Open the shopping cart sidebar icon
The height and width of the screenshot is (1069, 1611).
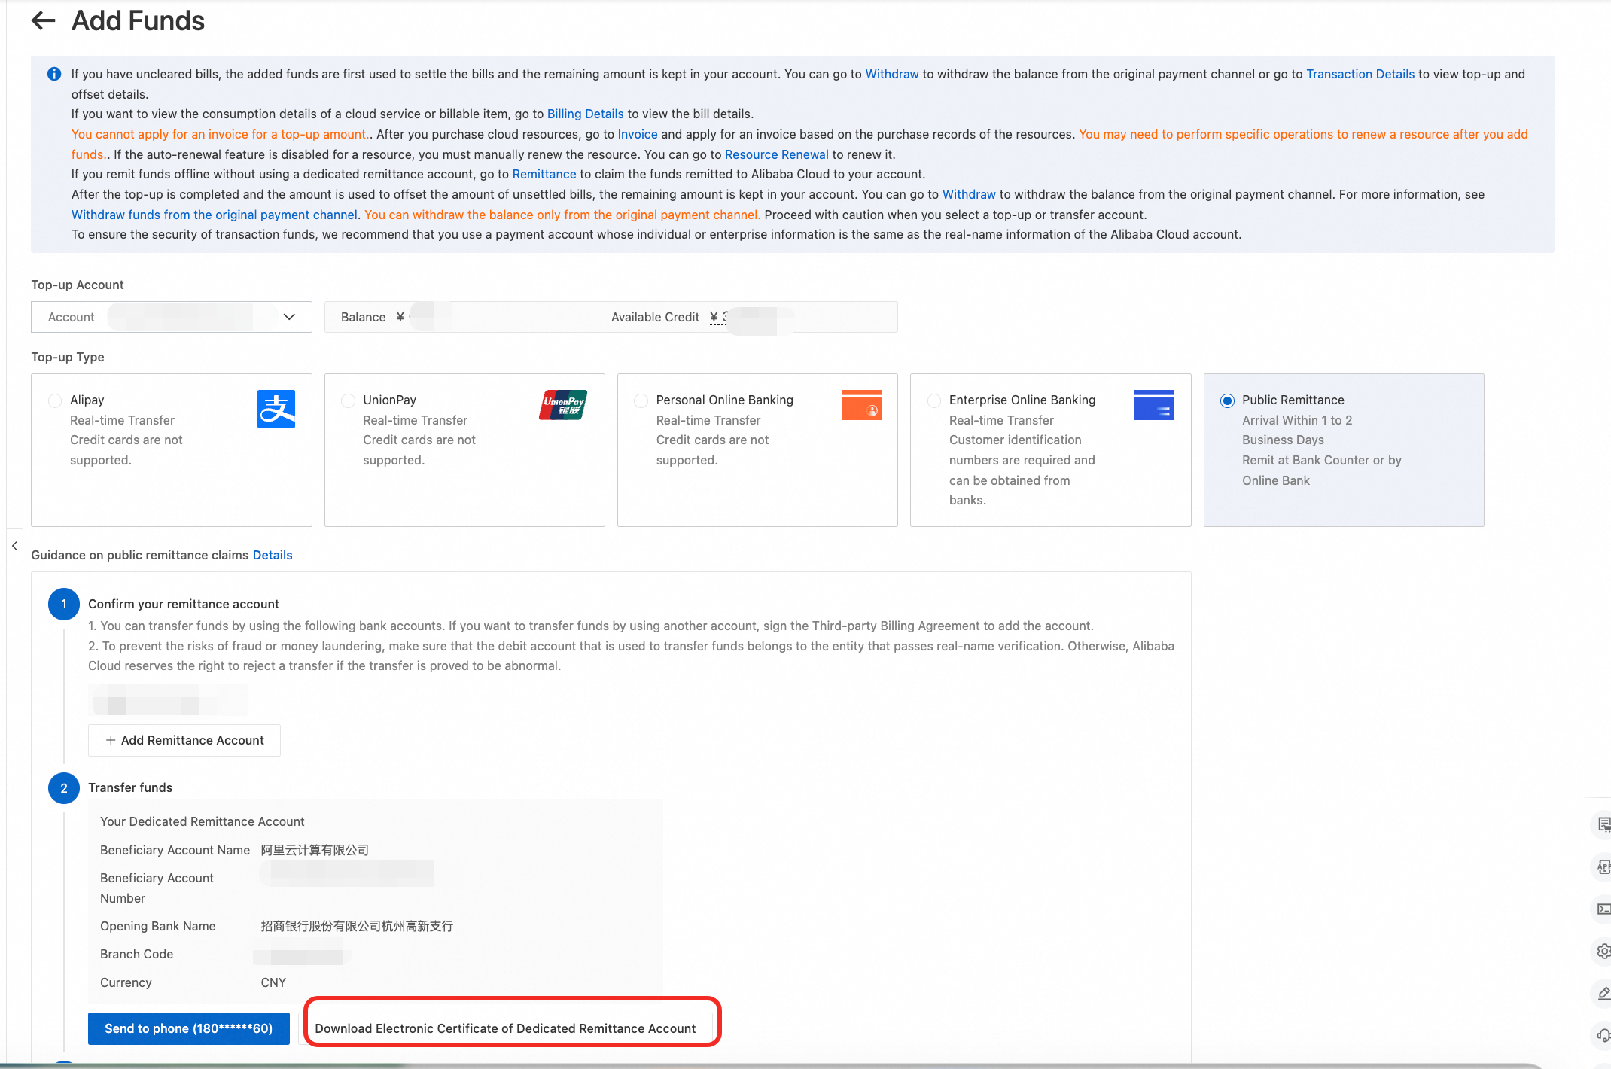tap(1603, 824)
